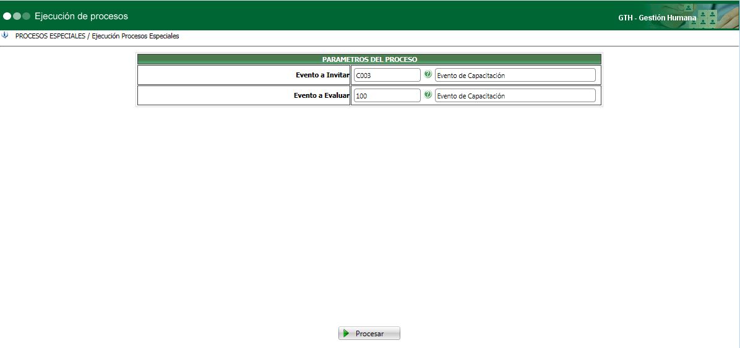The image size is (740, 348).
Task: Click the info icon before PROCESOS ESPECIALES breadcrumb
Action: tap(5, 35)
